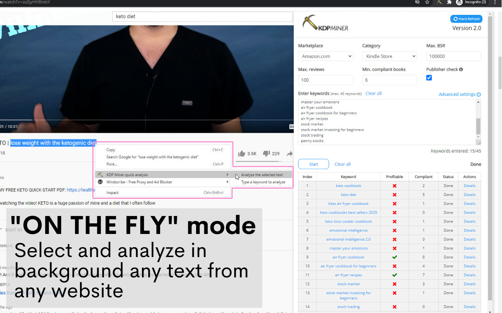This screenshot has height=313, width=502.
Task: Select Copy from context menu
Action: (x=111, y=150)
